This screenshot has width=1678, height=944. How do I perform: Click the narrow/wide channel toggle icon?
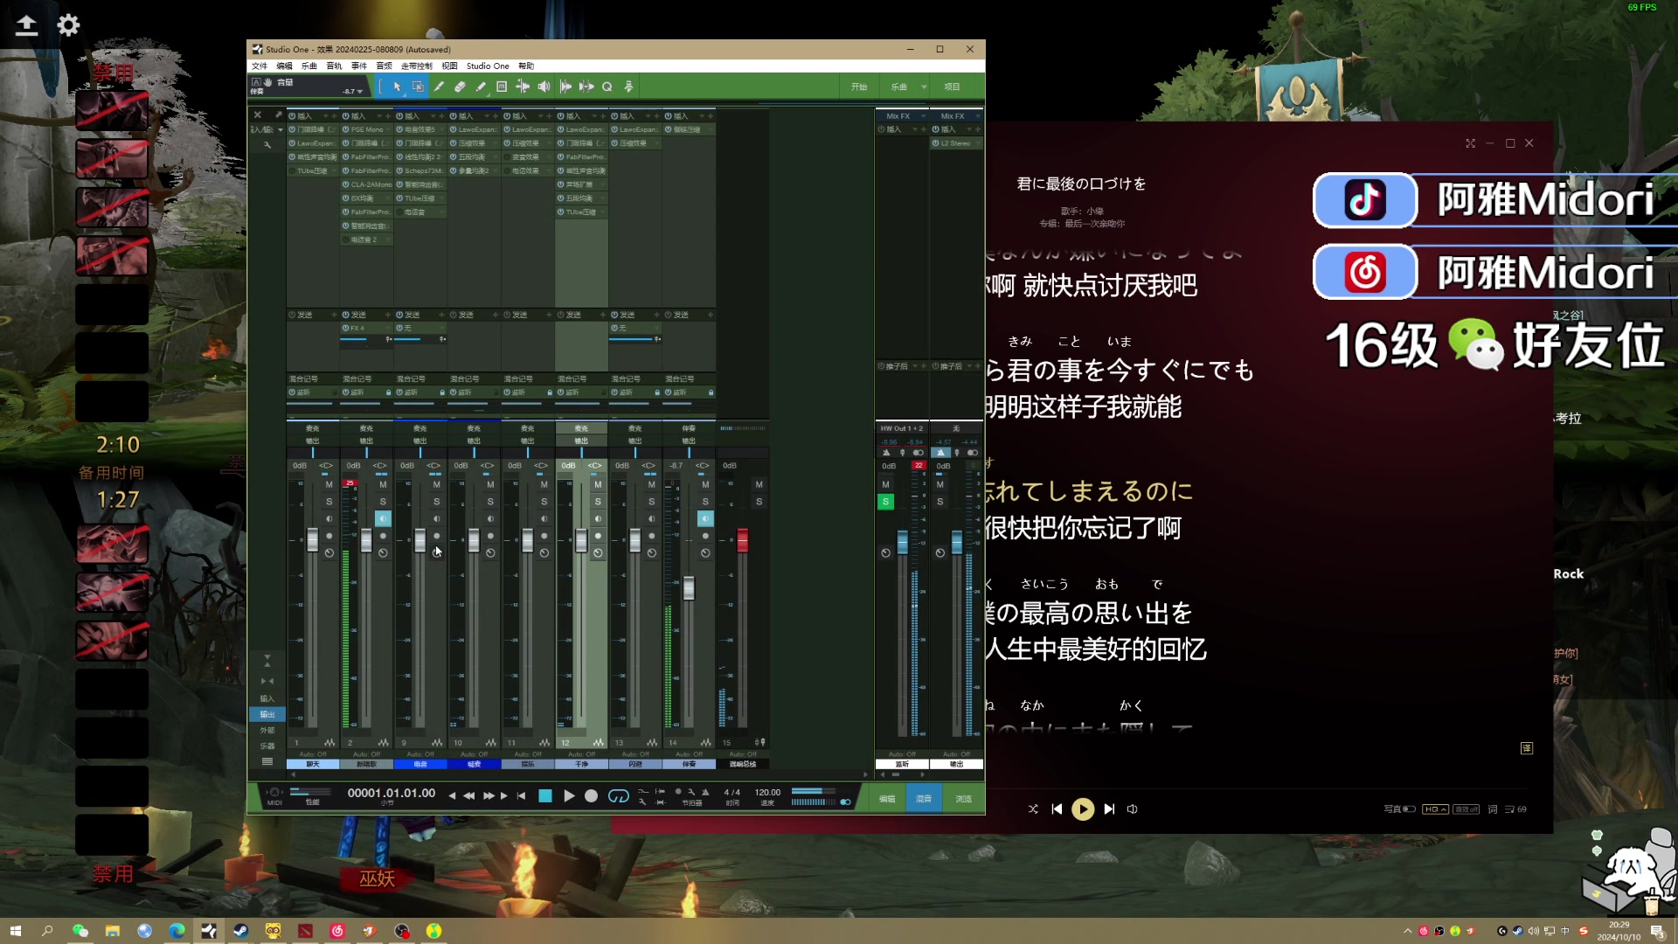tap(267, 681)
